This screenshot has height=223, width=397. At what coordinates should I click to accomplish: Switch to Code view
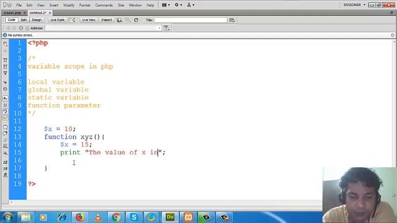(11, 20)
